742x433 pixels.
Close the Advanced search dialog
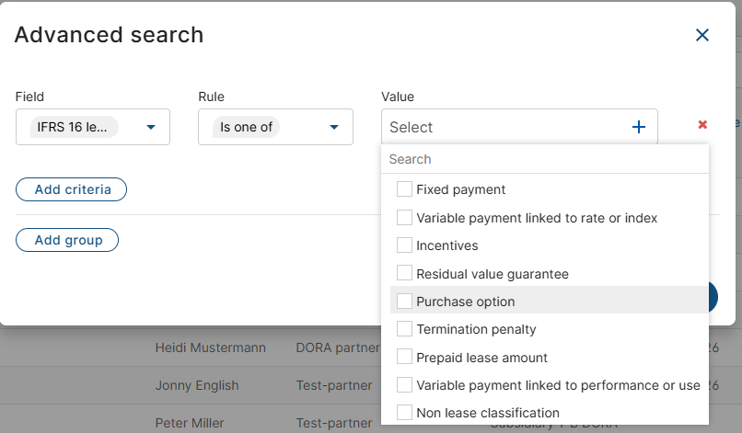pyautogui.click(x=702, y=35)
